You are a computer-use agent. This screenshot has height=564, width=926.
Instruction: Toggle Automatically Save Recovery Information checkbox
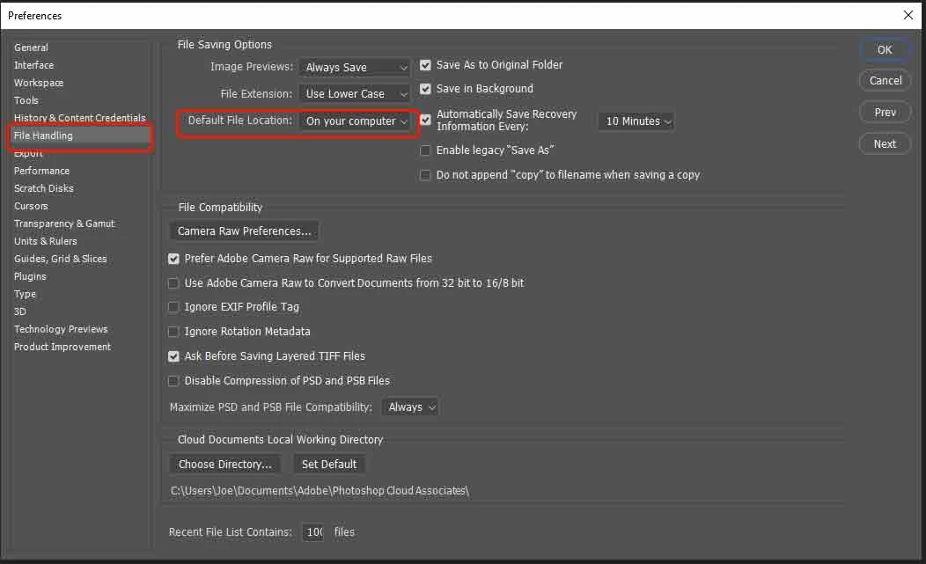click(425, 120)
